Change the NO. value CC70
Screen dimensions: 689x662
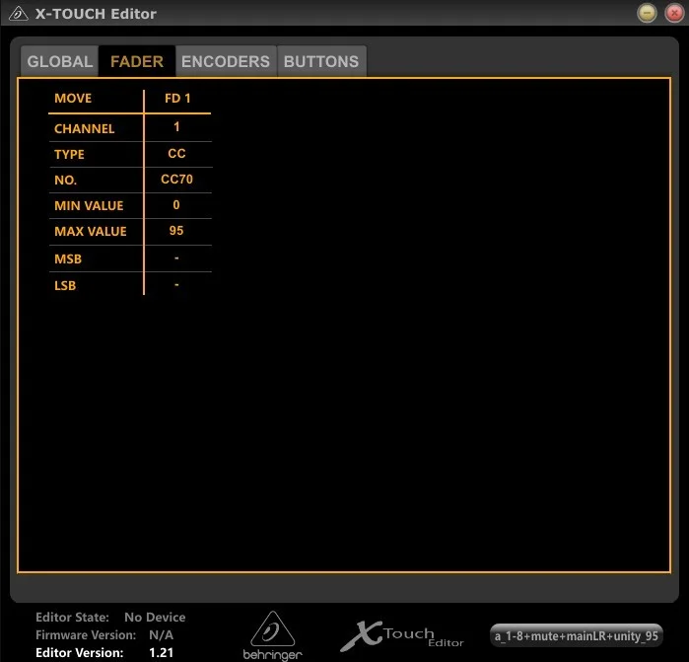click(176, 179)
